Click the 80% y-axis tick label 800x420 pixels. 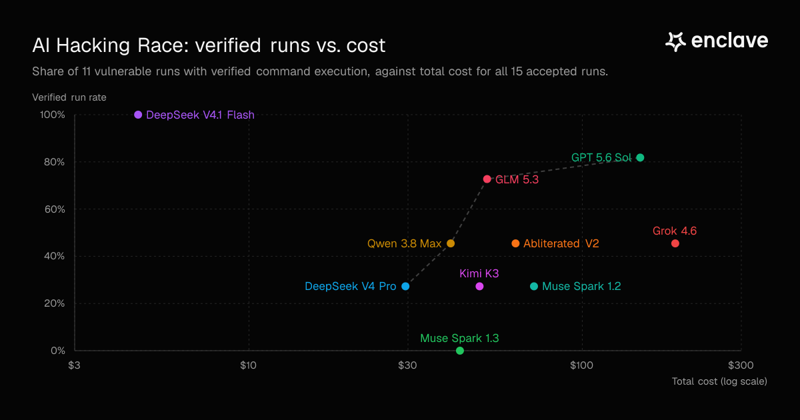tap(54, 162)
